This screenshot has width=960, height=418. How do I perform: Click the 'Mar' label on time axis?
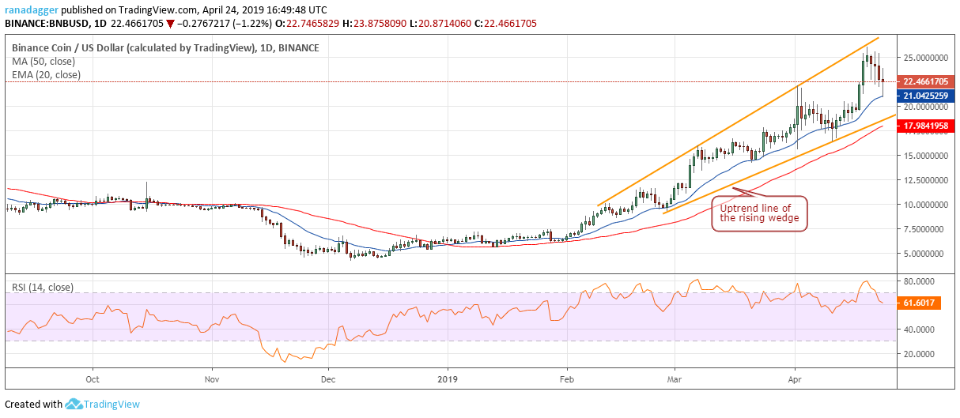click(x=675, y=379)
